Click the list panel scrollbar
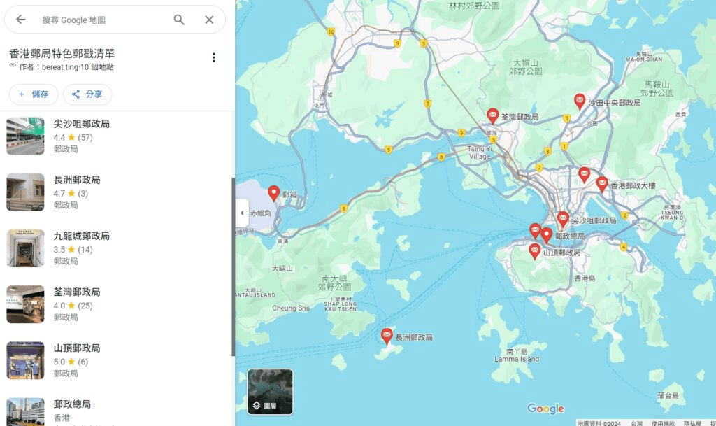Image resolution: width=716 pixels, height=426 pixels. click(233, 267)
